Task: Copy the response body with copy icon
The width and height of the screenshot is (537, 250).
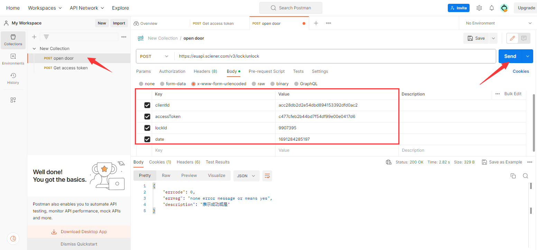Action: [x=513, y=176]
